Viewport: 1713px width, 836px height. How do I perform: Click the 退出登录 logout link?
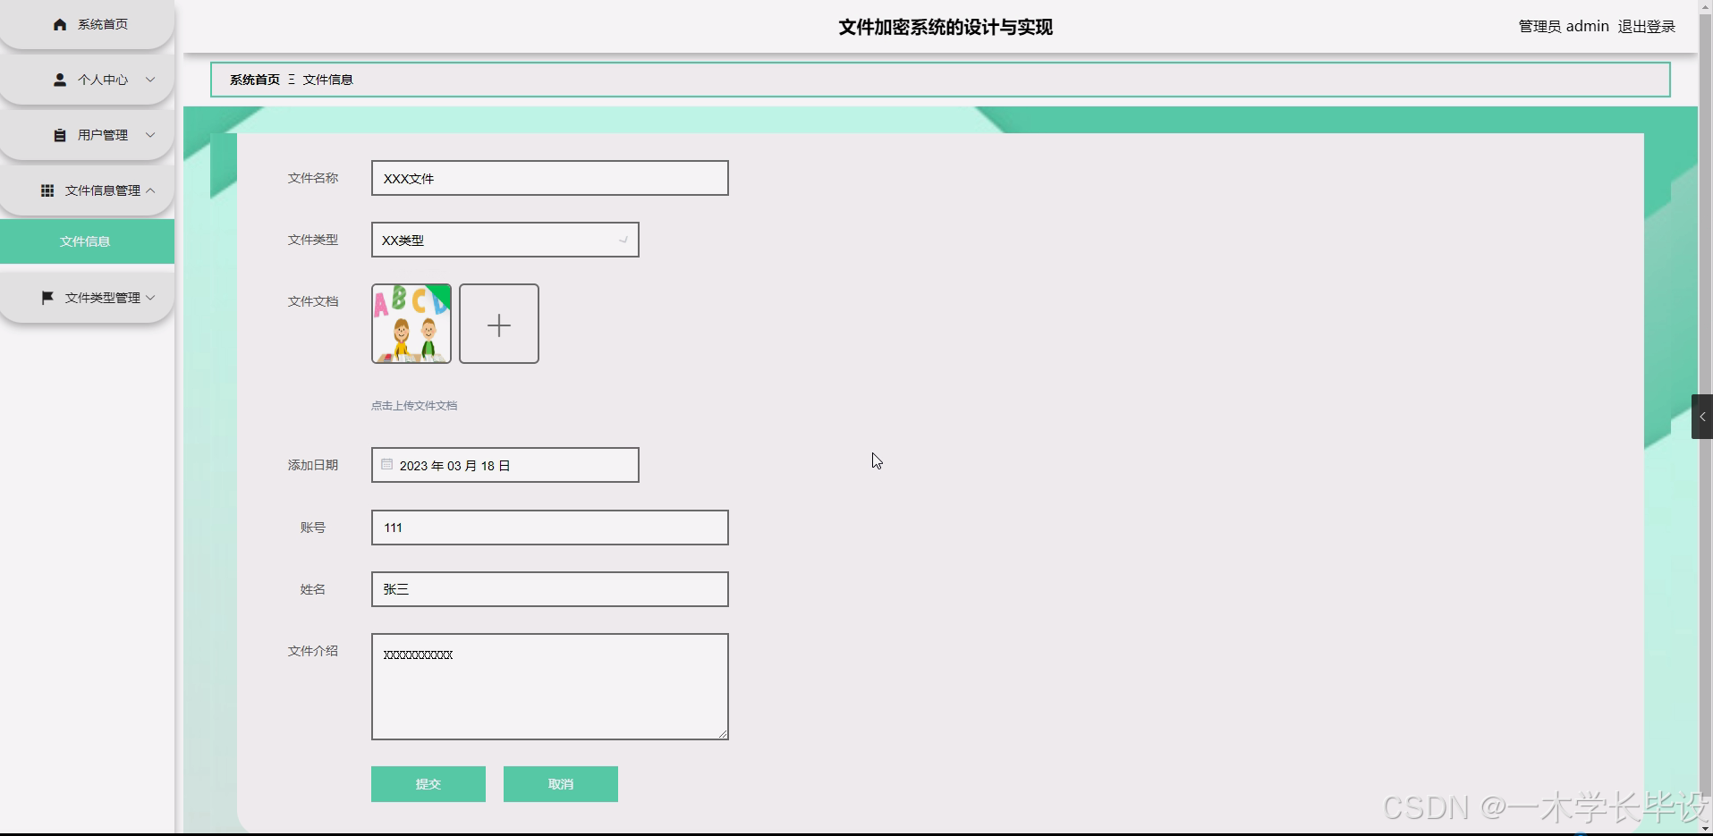click(1647, 26)
